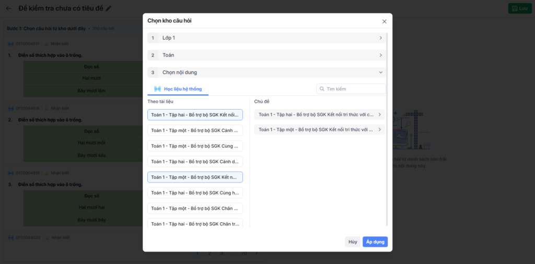Open Tập một Kết nối tri thức topic chevron
The height and width of the screenshot is (264, 535).
tap(379, 129)
